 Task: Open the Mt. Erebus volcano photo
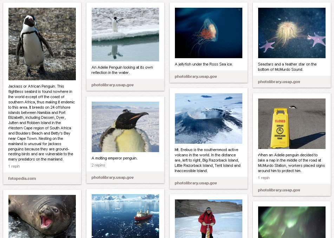(209, 118)
